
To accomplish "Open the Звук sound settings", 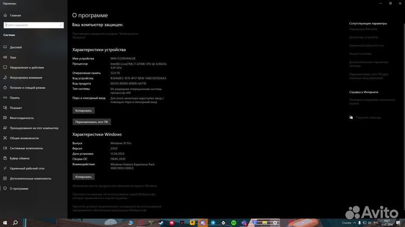I will (x=13, y=57).
